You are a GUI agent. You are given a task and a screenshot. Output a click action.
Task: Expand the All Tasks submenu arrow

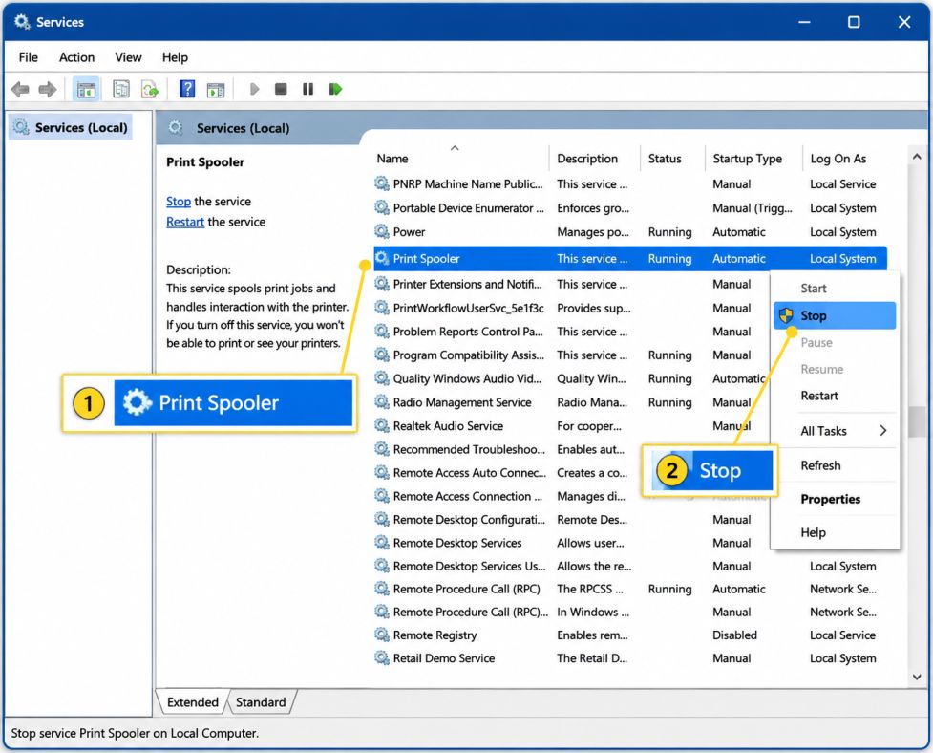click(883, 430)
